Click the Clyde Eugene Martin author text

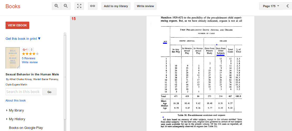pos(16,85)
